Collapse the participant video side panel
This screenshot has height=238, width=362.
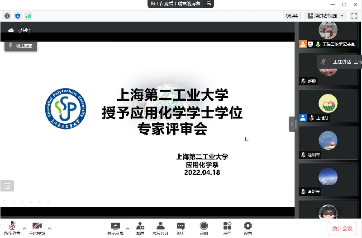click(x=292, y=124)
